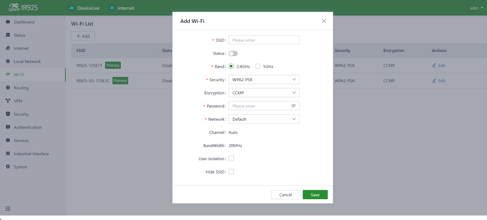Click the Add button in Wi-Fi List
The image size is (487, 220).
(83, 36)
